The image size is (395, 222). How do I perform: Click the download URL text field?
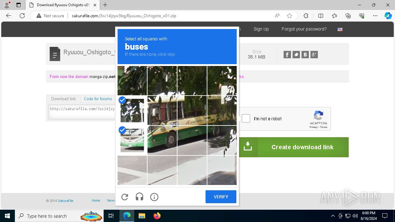(82, 112)
